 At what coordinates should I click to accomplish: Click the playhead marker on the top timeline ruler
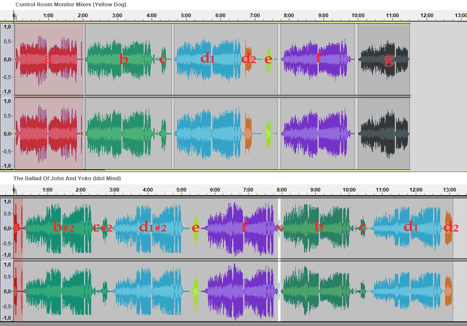click(x=15, y=16)
